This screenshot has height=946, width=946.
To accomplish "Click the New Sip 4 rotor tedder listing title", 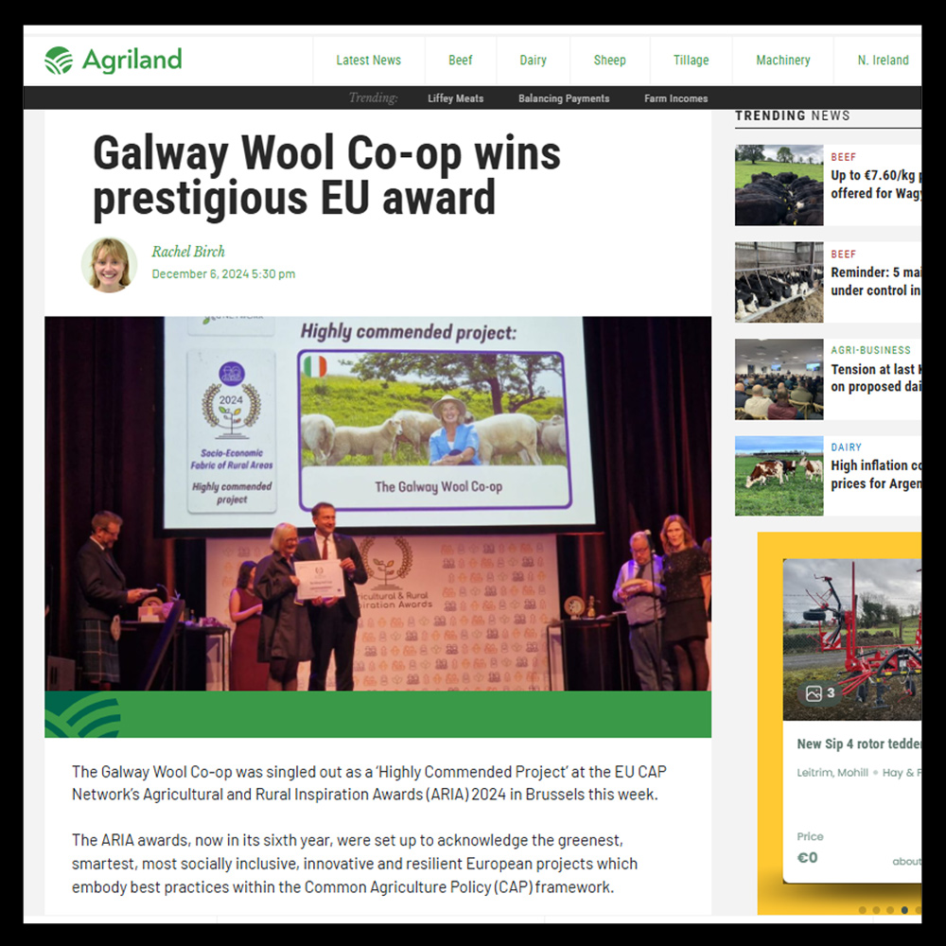I will tap(859, 744).
